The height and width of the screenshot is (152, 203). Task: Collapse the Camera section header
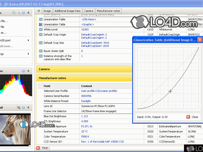coord(84,69)
